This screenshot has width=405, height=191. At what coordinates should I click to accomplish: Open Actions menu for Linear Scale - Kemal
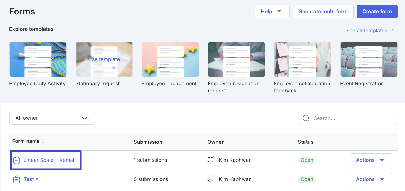[371, 160]
